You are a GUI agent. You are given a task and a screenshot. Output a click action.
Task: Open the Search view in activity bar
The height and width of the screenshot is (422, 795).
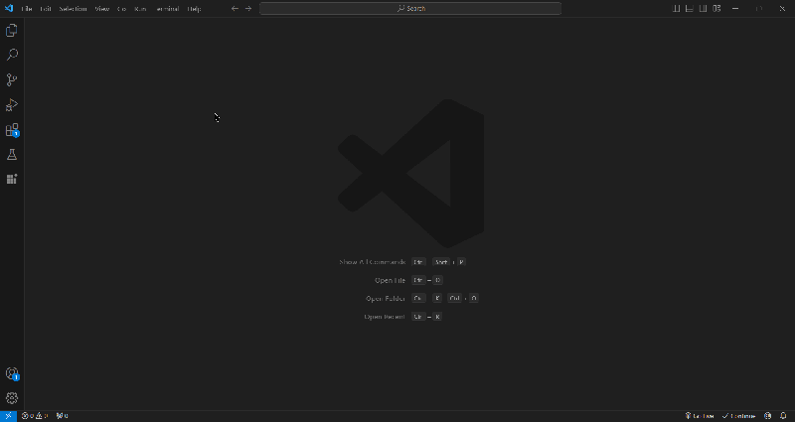coord(12,55)
